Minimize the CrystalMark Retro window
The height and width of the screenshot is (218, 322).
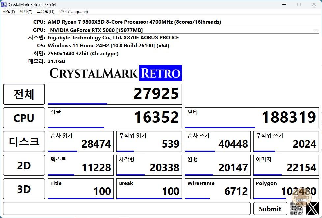tap(284, 4)
